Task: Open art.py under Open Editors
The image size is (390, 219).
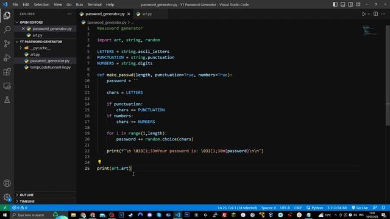Action: 45,35
